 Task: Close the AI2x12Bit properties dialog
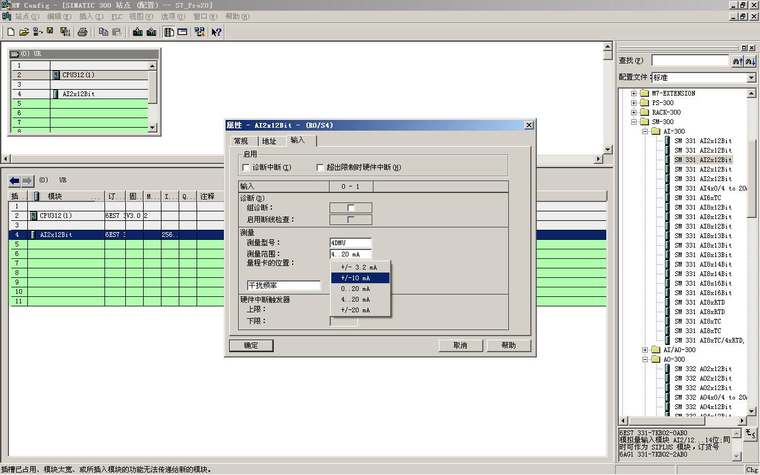[x=529, y=125]
